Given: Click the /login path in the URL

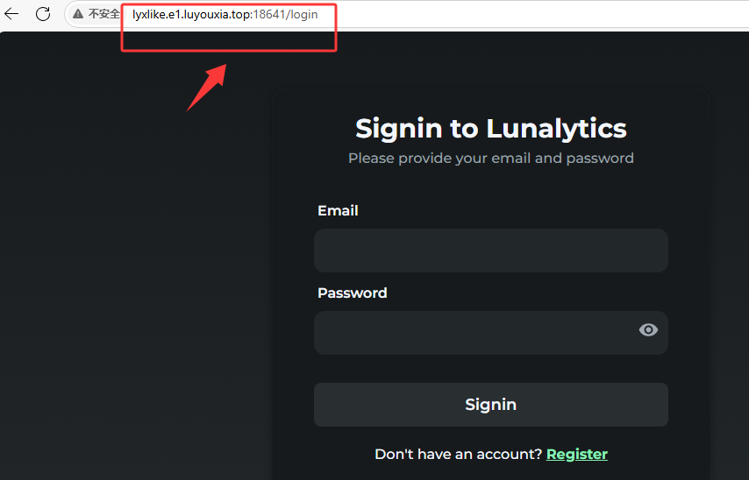Looking at the screenshot, I should point(302,15).
